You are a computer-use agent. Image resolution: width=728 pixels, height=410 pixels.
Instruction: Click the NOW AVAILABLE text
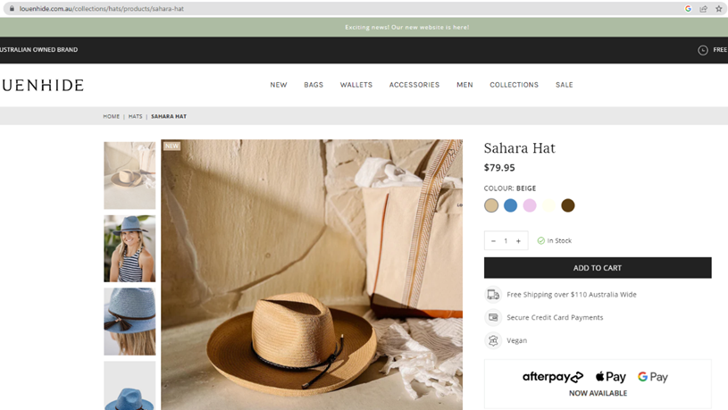tap(598, 393)
